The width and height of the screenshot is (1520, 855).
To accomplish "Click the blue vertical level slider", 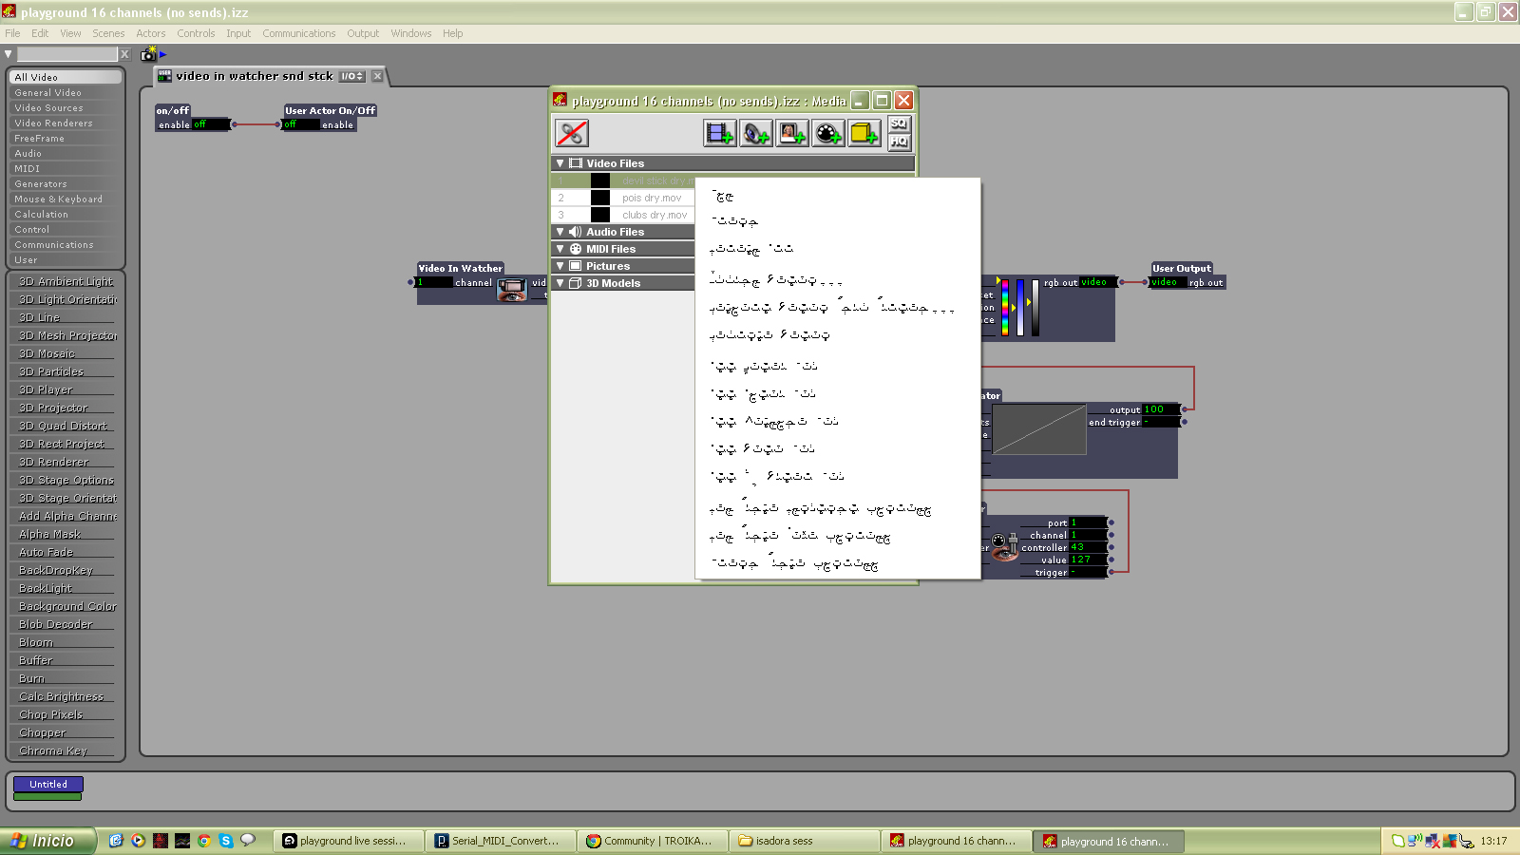I will (1020, 308).
